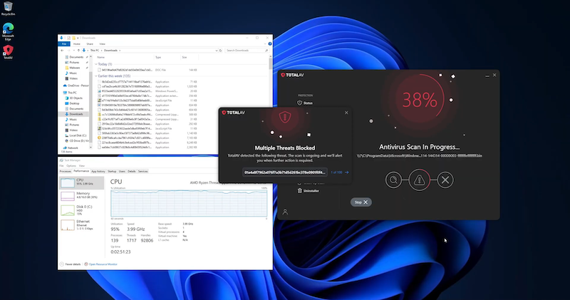Viewport: 570px width, 300px height.
Task: Expand the Explorer ribbon chevron
Action: tap(265, 44)
